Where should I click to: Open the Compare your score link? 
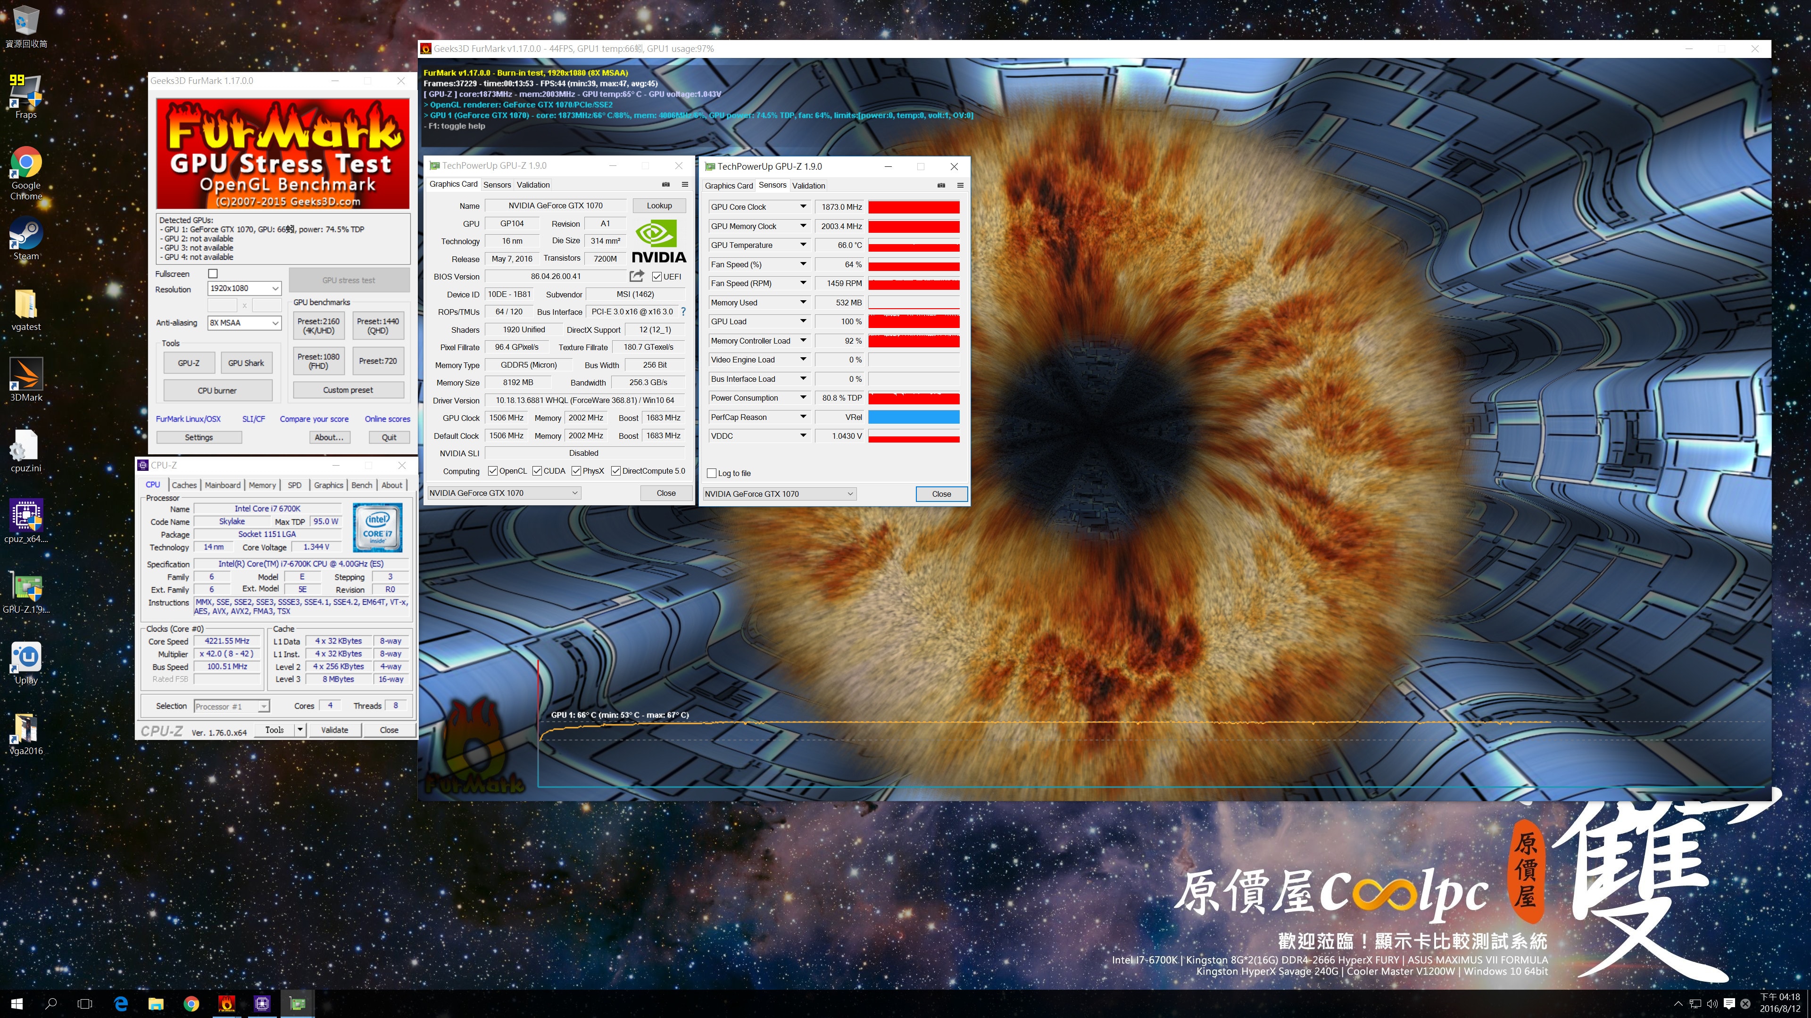pyautogui.click(x=314, y=419)
